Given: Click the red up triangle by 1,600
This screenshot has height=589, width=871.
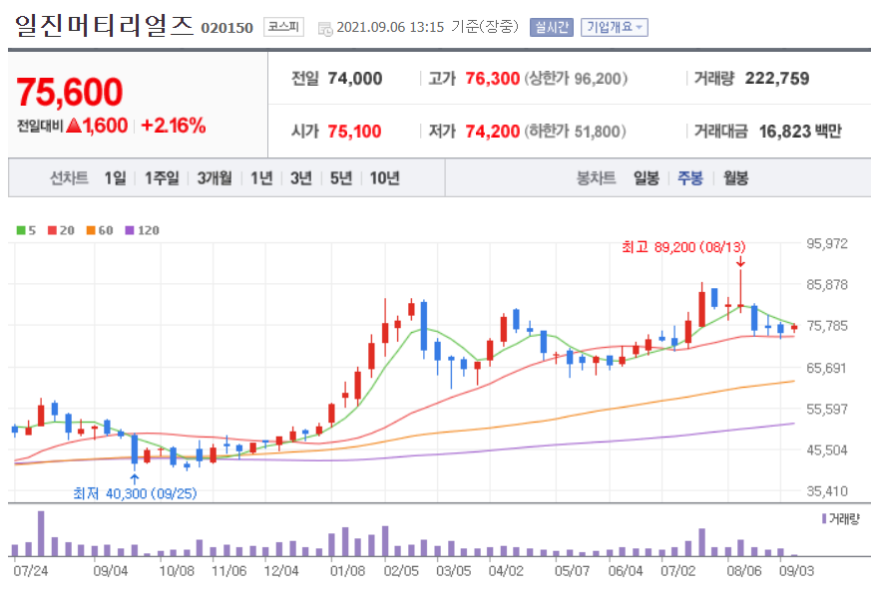Looking at the screenshot, I should coord(74,126).
